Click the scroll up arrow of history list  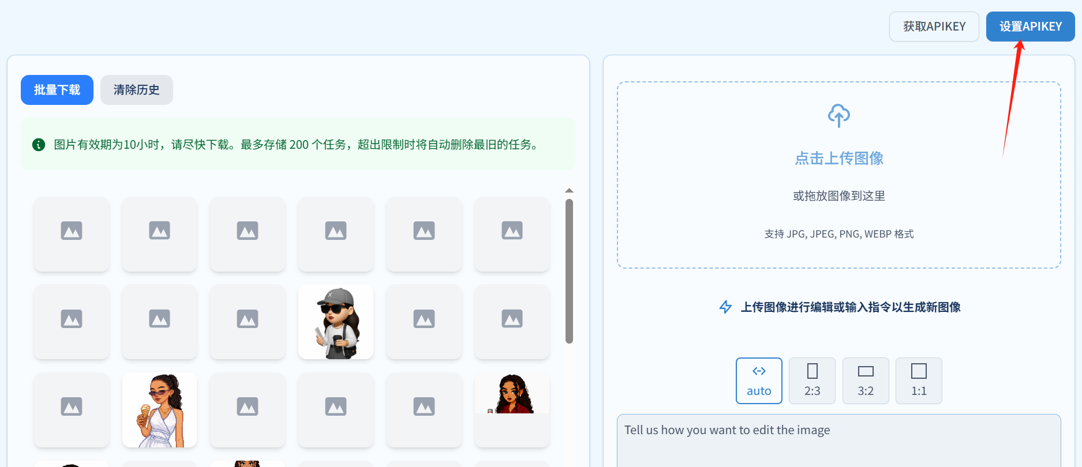tap(569, 190)
